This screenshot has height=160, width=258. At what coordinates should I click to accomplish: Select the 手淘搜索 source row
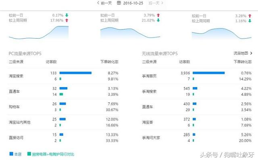pyautogui.click(x=197, y=91)
